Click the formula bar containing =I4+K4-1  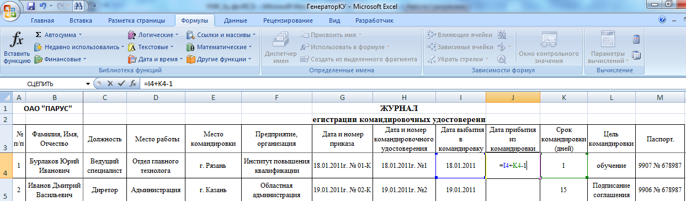[412, 84]
